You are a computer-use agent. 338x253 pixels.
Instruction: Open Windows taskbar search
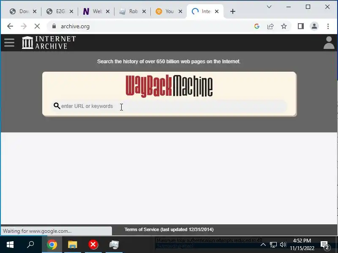point(30,245)
